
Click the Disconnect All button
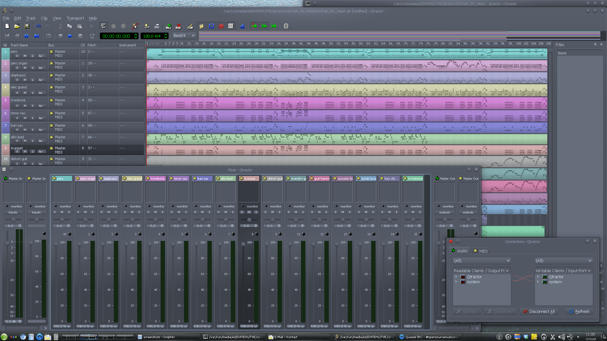(539, 312)
